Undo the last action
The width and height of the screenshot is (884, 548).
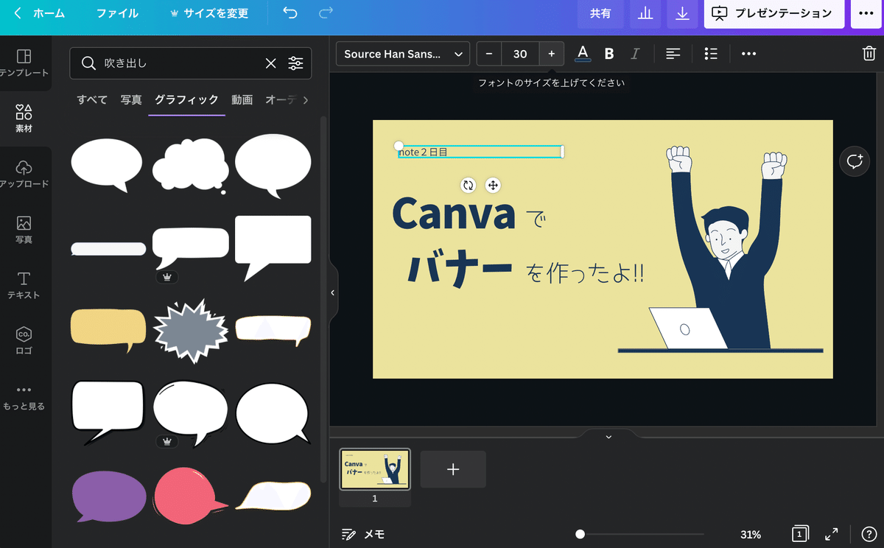coord(290,13)
